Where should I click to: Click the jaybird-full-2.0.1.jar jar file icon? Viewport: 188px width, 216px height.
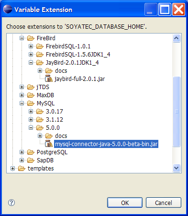(49, 79)
